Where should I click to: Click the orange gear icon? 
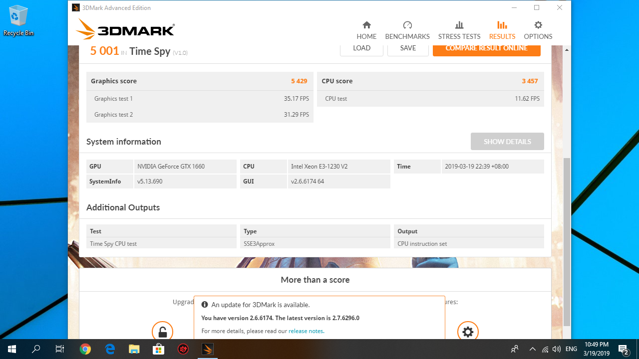click(x=468, y=331)
